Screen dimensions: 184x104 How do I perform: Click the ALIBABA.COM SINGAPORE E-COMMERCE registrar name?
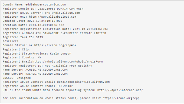[64, 33]
